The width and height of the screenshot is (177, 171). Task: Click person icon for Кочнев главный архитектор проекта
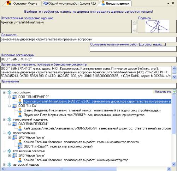tap(20, 142)
